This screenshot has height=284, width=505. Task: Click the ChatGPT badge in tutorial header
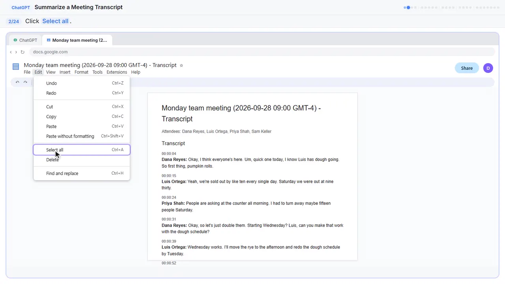[x=21, y=7]
